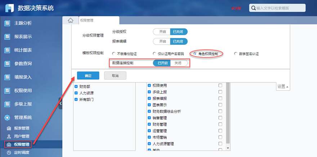This screenshot has height=157, width=317.
Task: Open 填报录入 in the sidebar
Action: coord(23,77)
